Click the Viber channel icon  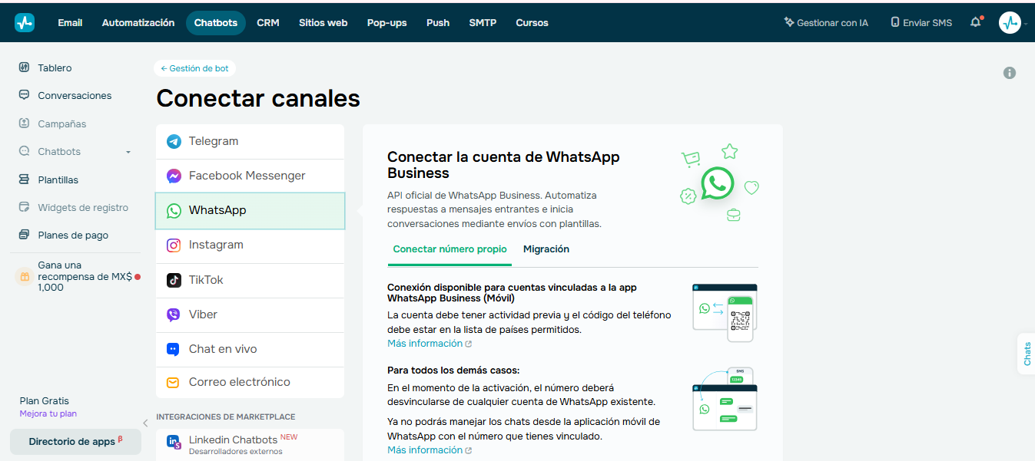tap(174, 314)
